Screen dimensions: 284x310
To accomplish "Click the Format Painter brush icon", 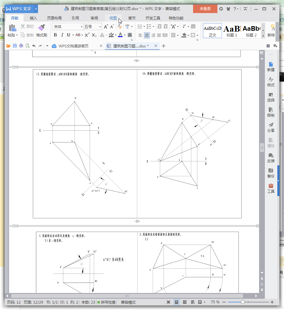I will (x=42, y=28).
